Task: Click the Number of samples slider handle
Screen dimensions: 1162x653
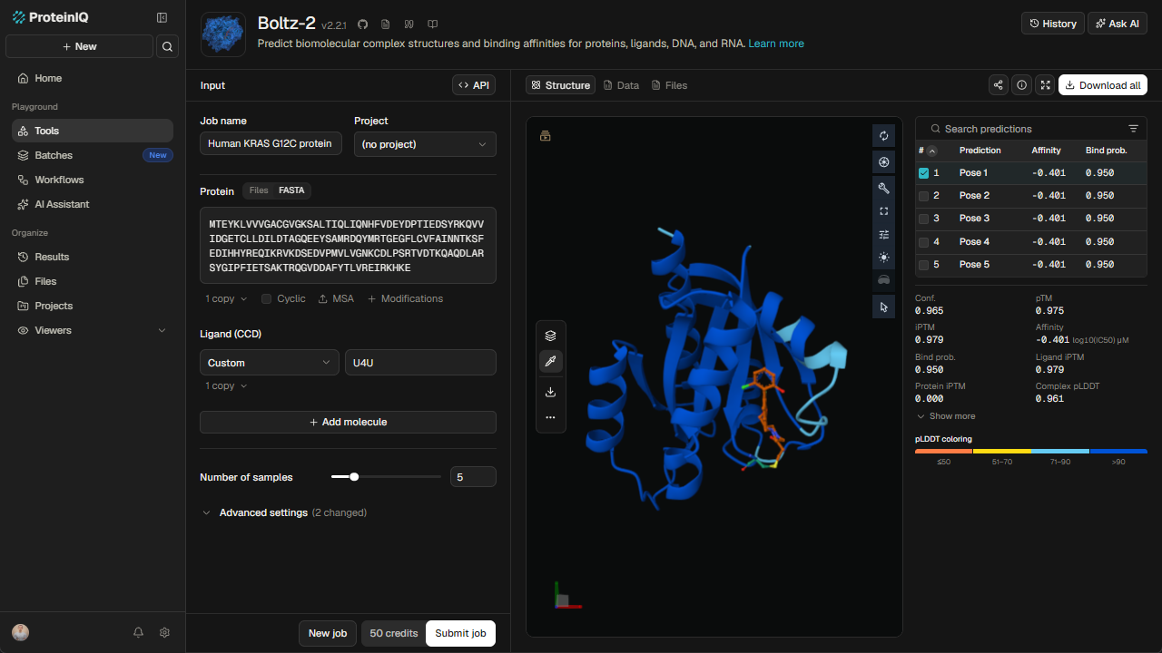Action: (354, 476)
